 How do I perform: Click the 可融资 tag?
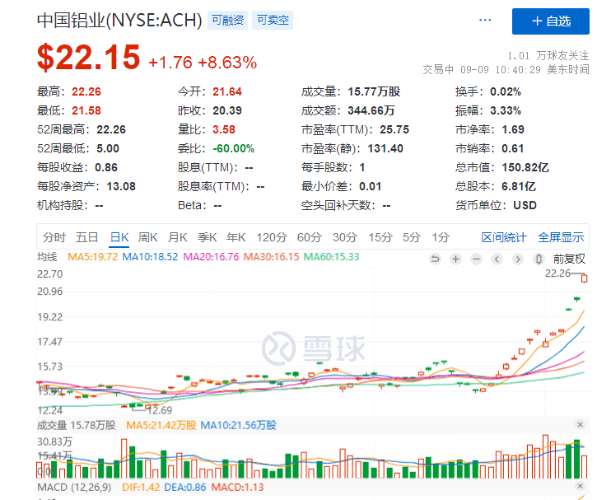227,21
